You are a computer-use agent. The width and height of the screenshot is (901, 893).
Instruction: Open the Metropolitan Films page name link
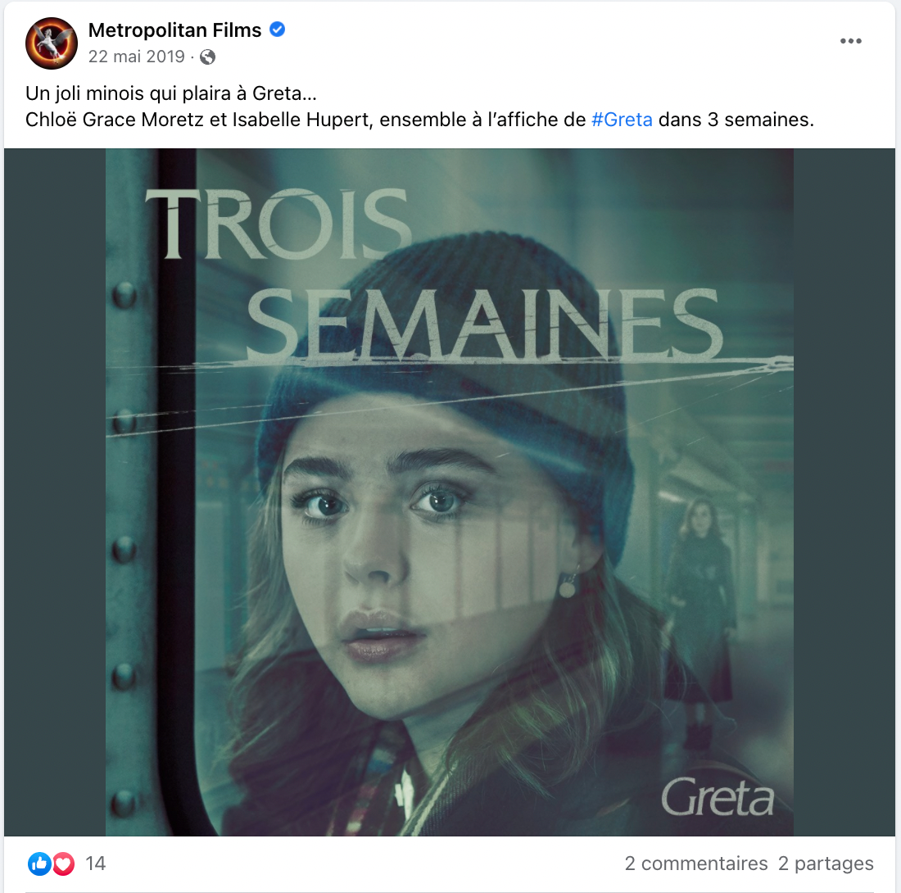click(x=174, y=29)
